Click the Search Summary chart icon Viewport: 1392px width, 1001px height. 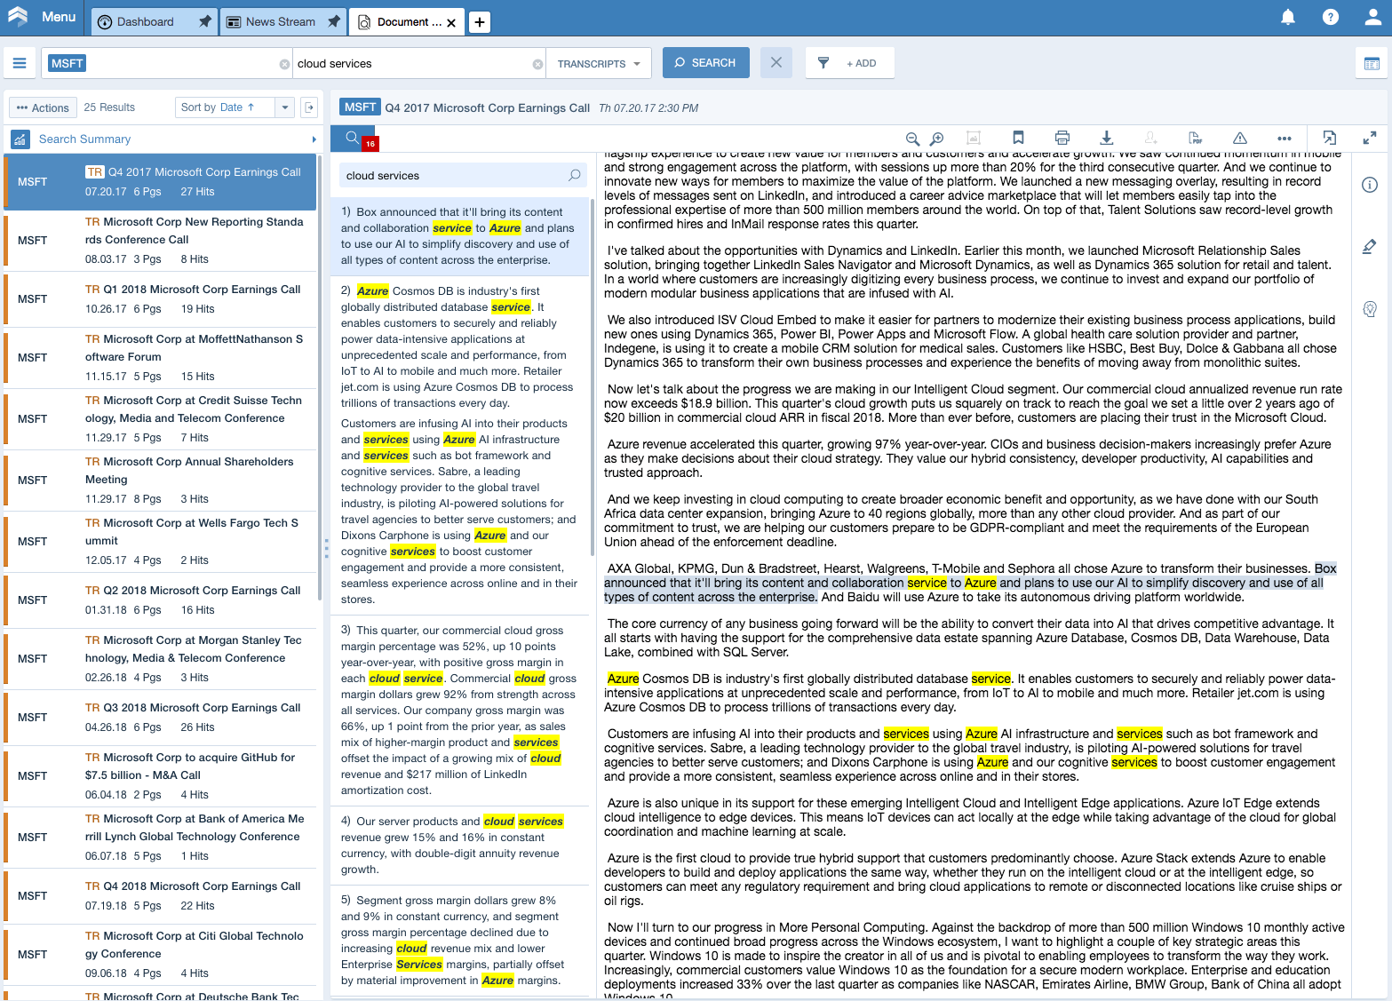pos(20,139)
